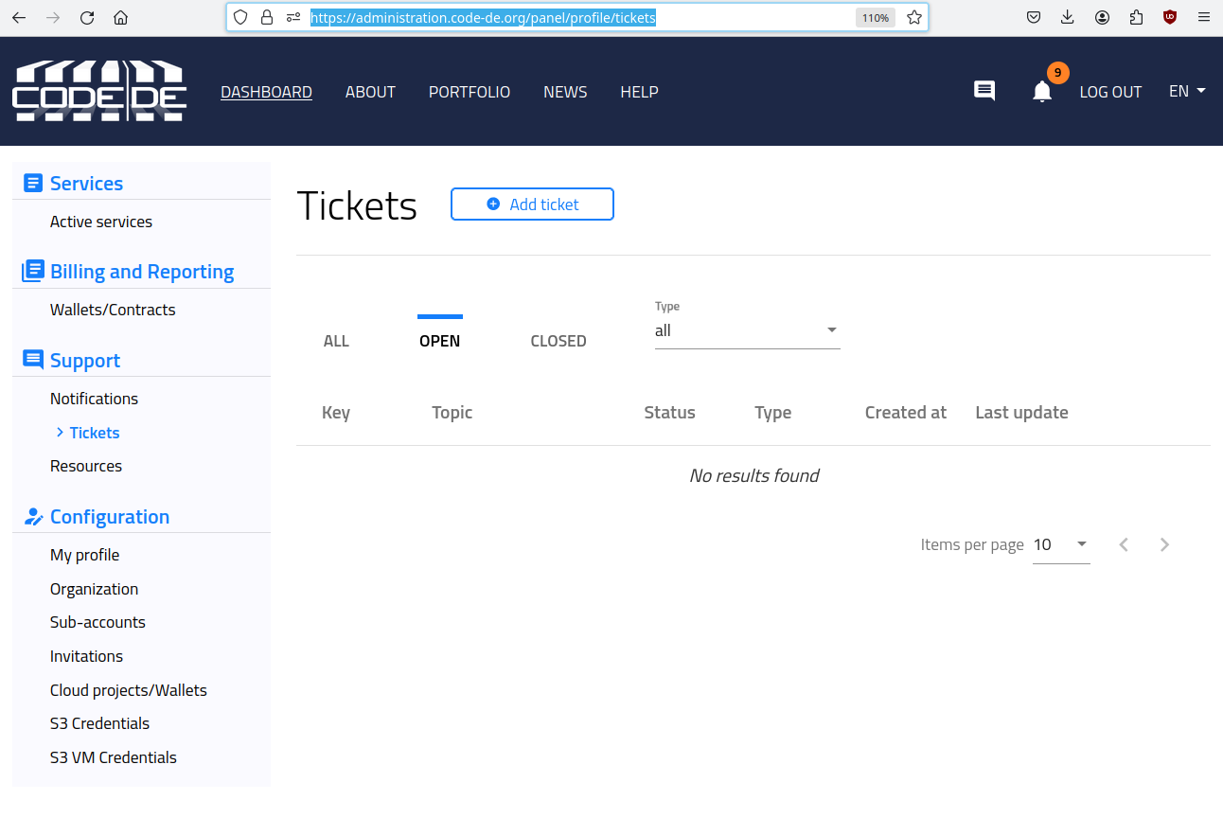1223x818 pixels.
Task: Click the orange 9 notification badge
Action: pos(1057,72)
